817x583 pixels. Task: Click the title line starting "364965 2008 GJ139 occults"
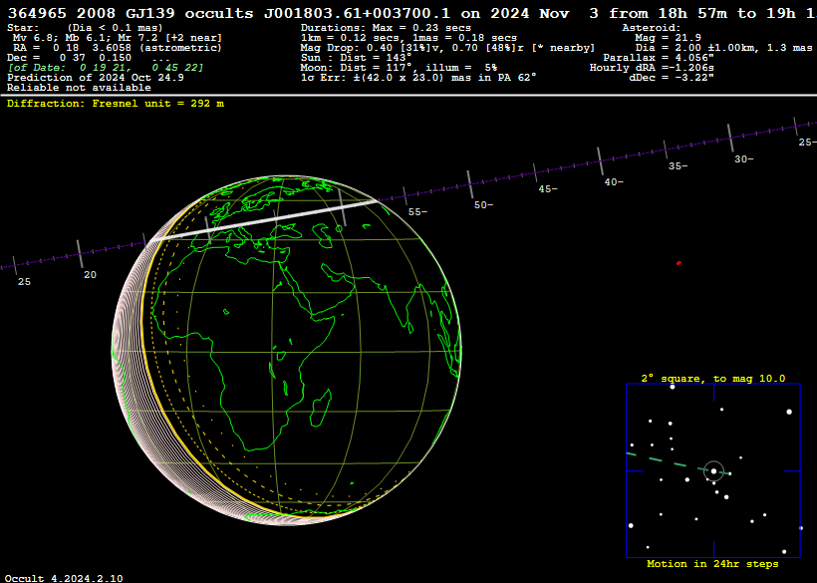412,13
